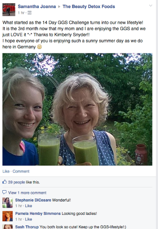Click Samantha Joanna's profile picture
158x229 pixels.
[9, 10]
